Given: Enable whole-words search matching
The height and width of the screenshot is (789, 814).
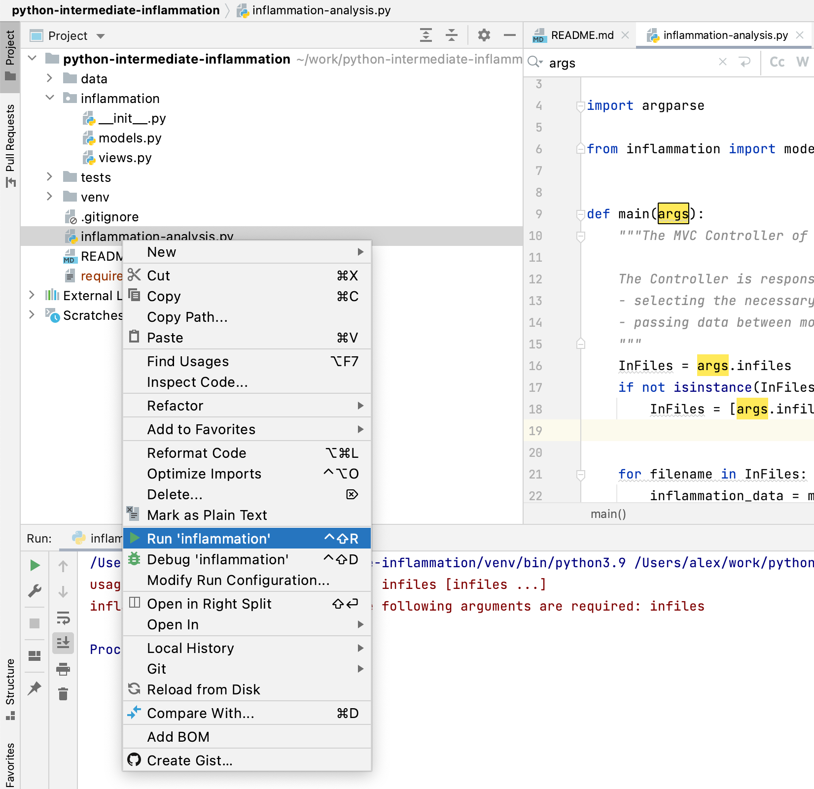Looking at the screenshot, I should (804, 63).
